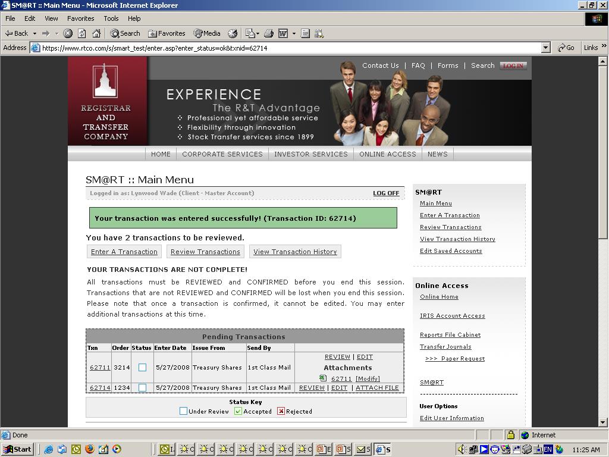The image size is (609, 457).
Task: Open the spreadsheet attachment icon for 62711
Action: (x=322, y=378)
